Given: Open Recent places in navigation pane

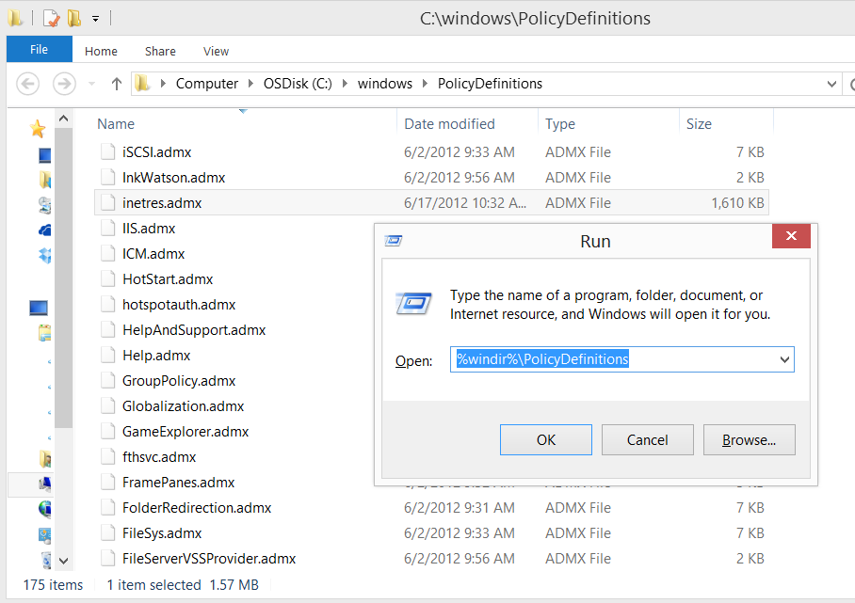Looking at the screenshot, I should point(44,205).
